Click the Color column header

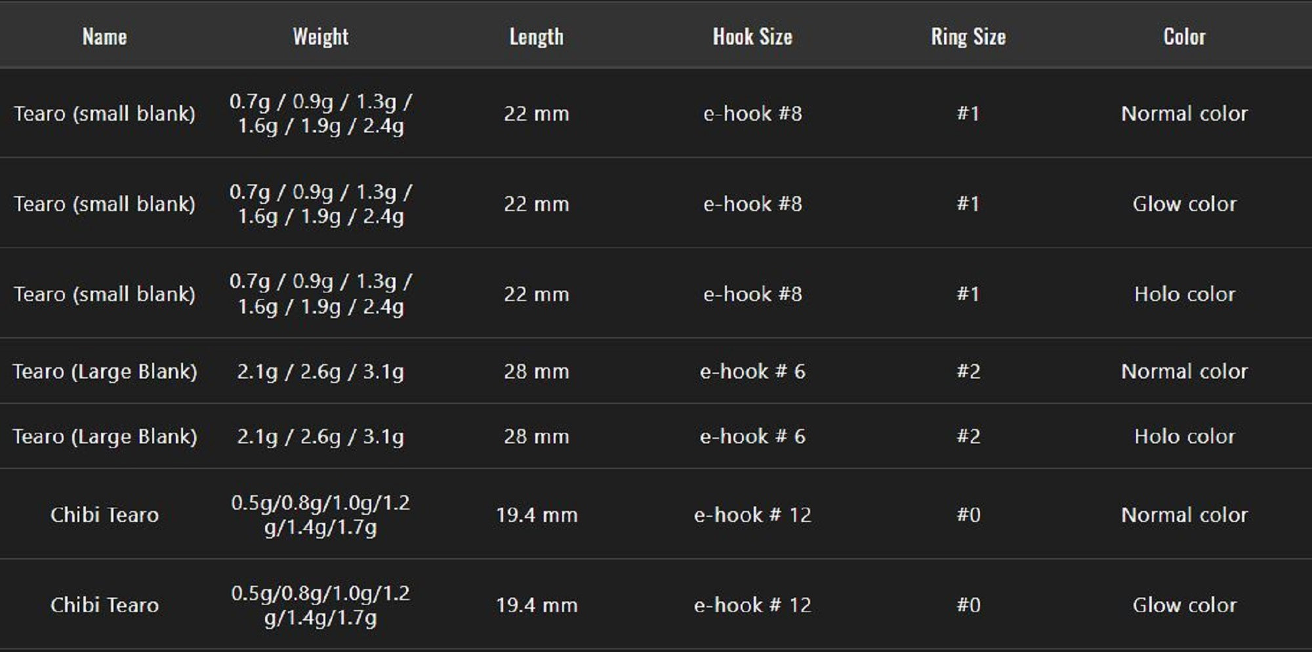(x=1184, y=37)
